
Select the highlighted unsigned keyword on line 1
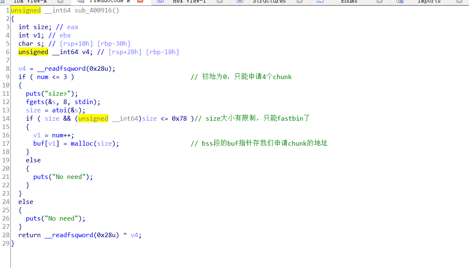click(26, 10)
